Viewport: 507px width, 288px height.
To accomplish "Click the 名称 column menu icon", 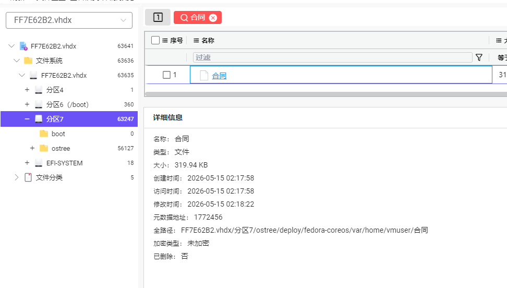I will [x=196, y=41].
